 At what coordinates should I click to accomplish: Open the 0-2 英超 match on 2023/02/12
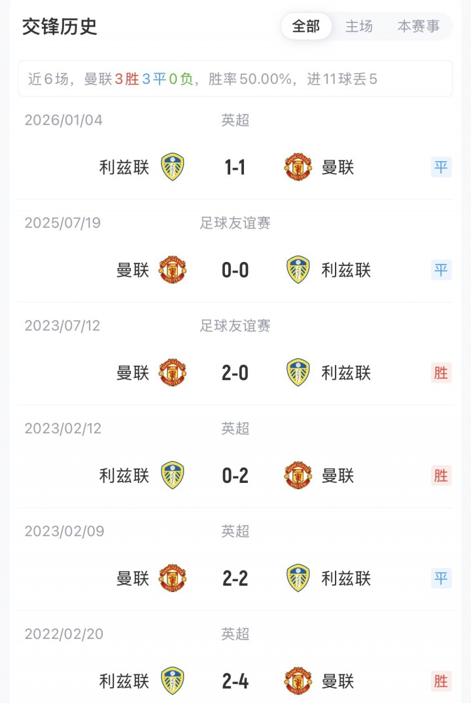[x=235, y=476]
